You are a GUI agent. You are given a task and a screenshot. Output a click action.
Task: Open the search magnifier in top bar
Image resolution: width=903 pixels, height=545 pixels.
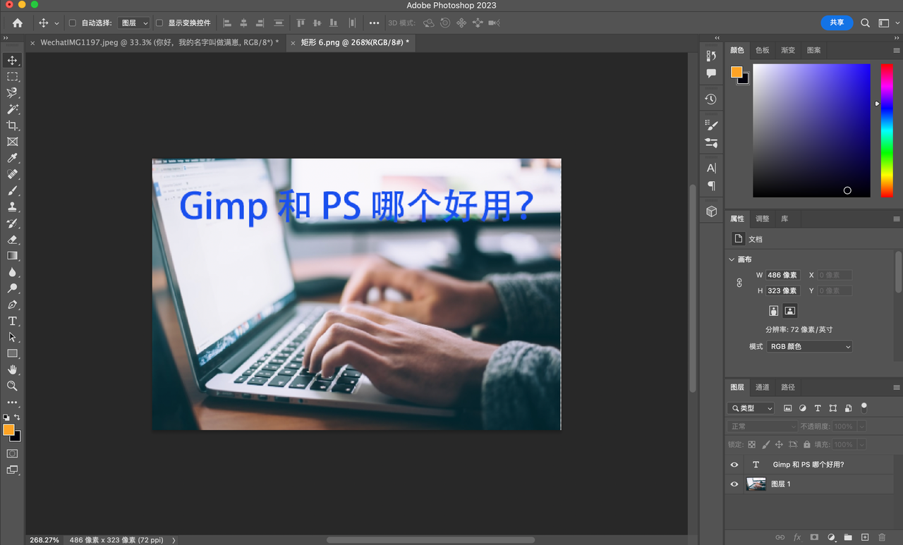[x=865, y=23]
